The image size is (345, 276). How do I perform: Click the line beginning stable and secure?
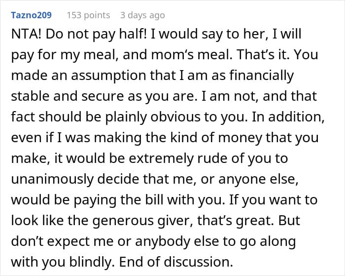164,96
